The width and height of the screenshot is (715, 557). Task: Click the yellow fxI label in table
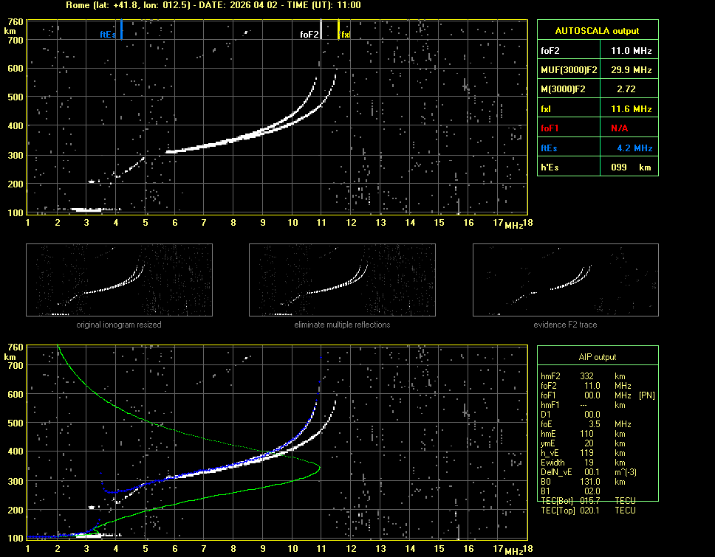click(547, 109)
